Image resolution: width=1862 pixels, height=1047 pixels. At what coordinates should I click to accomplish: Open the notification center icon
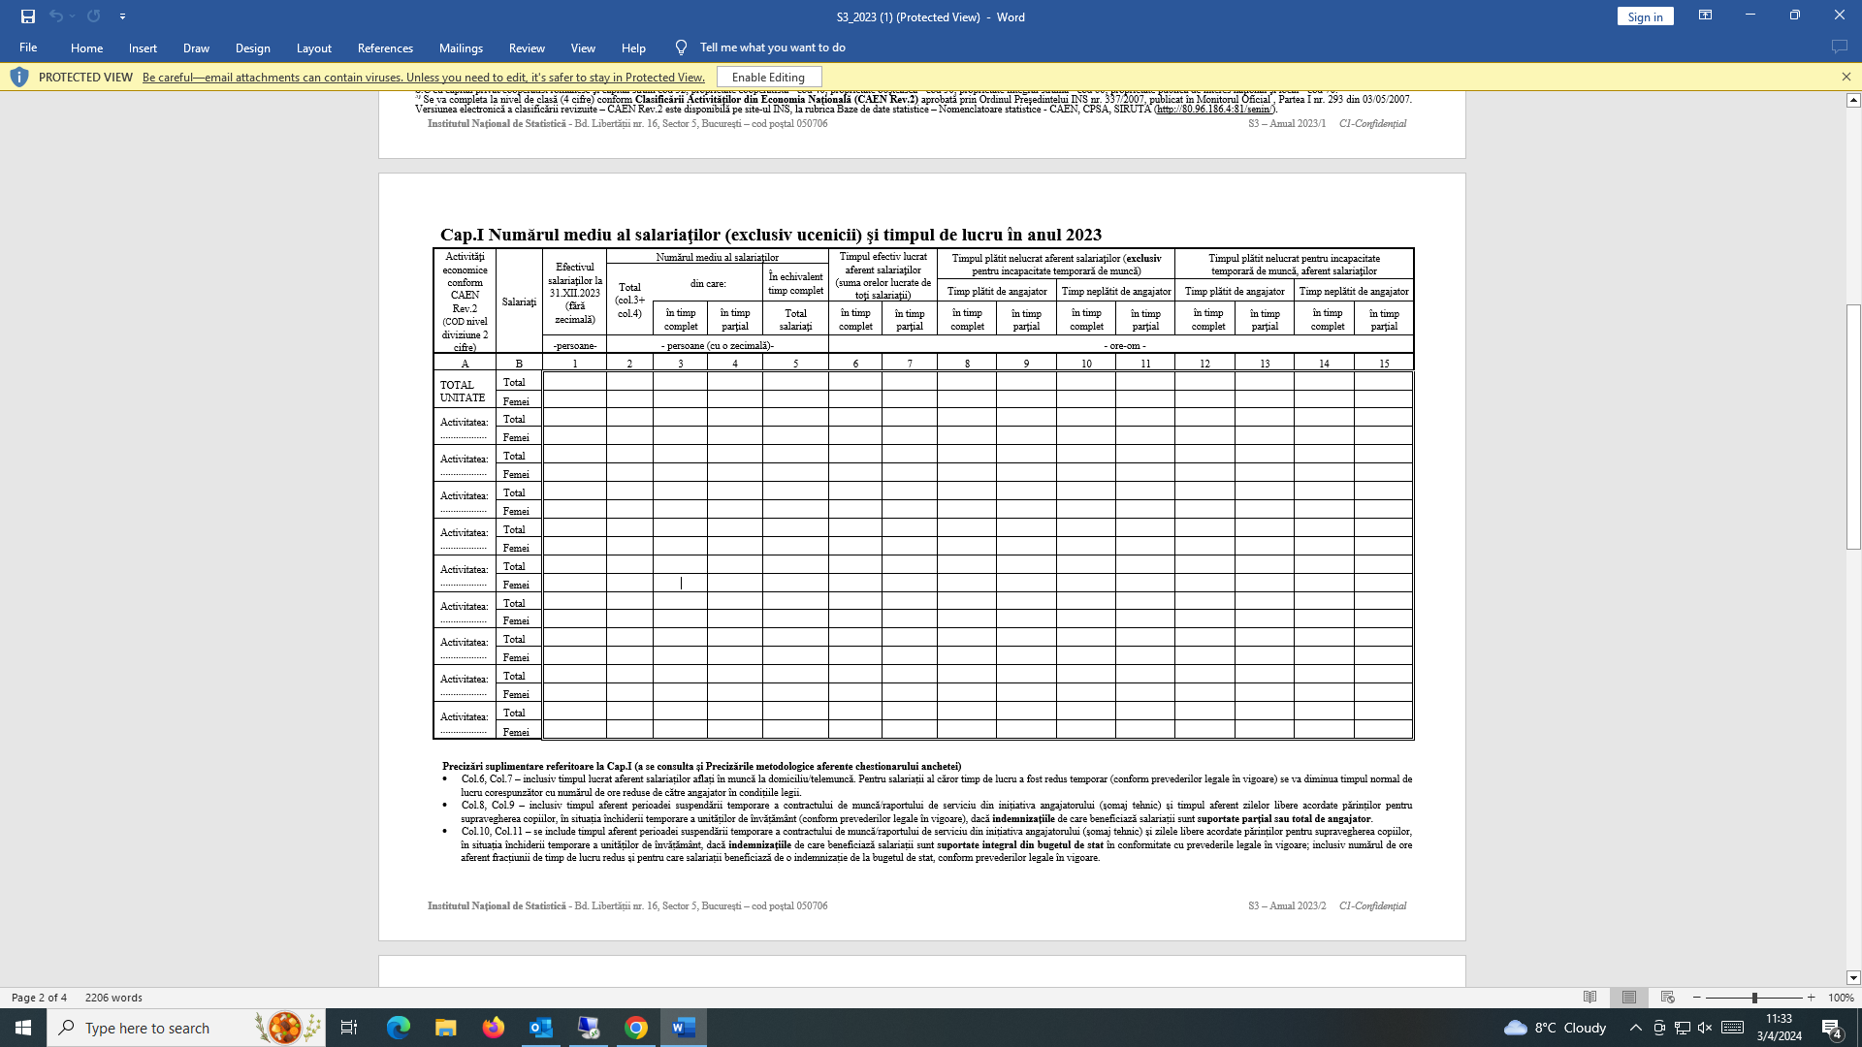(x=1832, y=1029)
